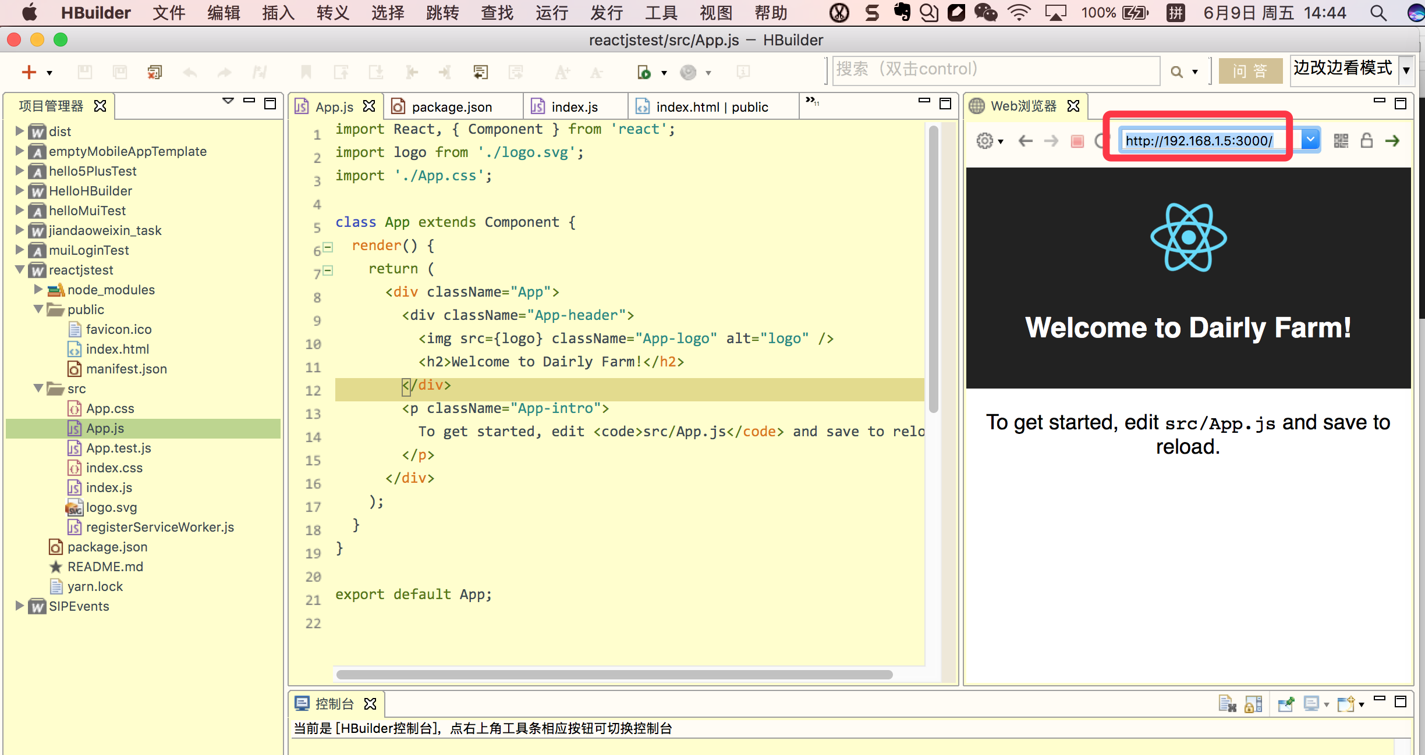The width and height of the screenshot is (1425, 755).
Task: Click the red plus New button
Action: pyautogui.click(x=29, y=72)
